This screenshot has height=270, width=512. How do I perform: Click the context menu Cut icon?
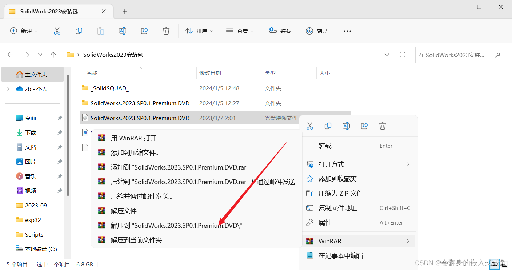tap(310, 126)
